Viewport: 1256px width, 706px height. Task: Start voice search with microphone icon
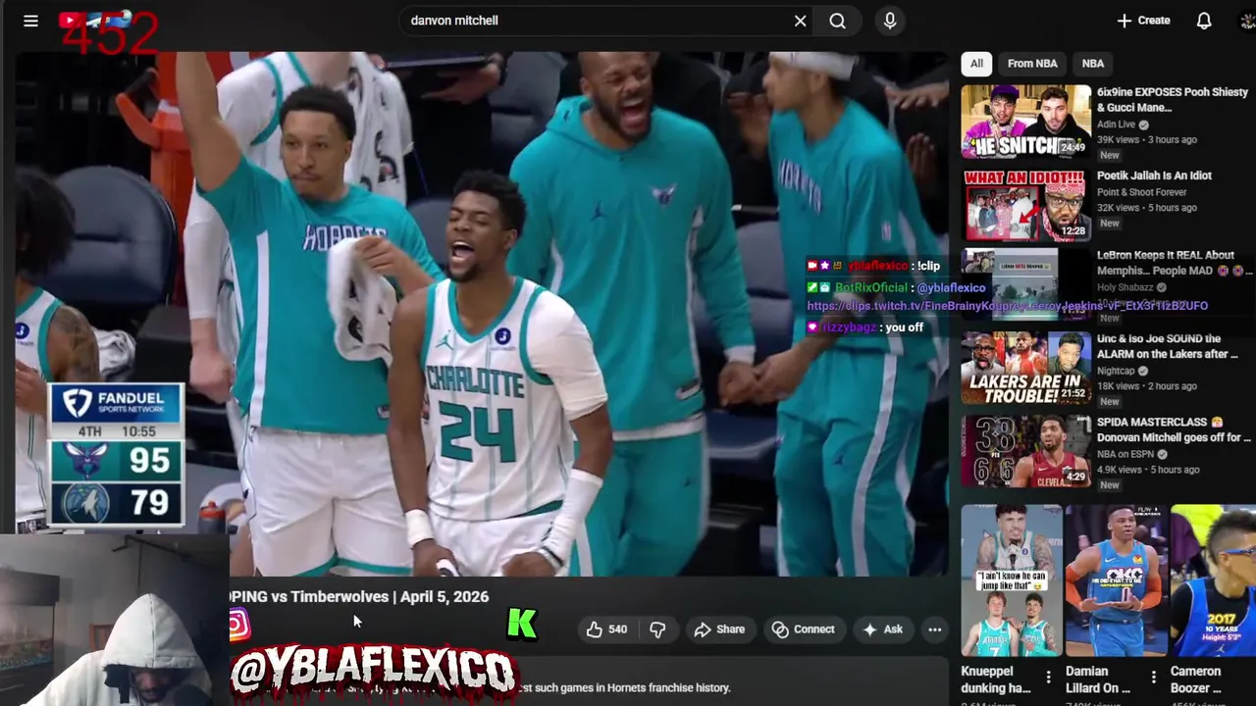tap(890, 21)
